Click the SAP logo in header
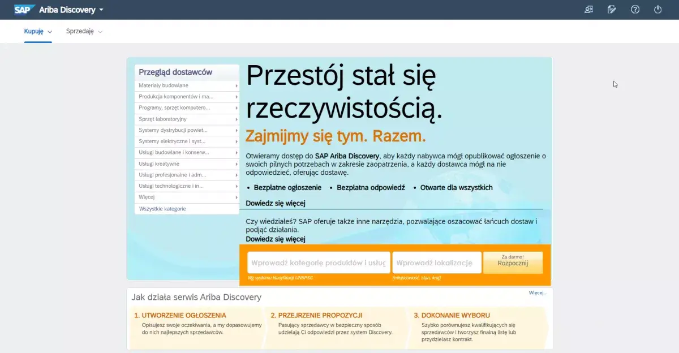Image resolution: width=679 pixels, height=353 pixels. (x=24, y=10)
